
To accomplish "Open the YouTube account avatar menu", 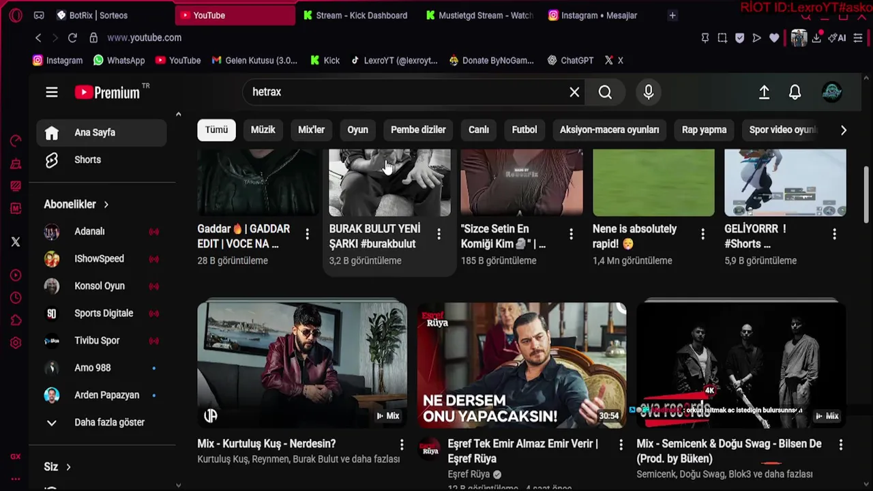I will tap(831, 92).
